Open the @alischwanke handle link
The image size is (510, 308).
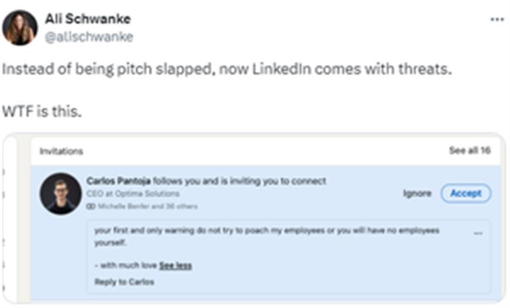click(x=89, y=37)
